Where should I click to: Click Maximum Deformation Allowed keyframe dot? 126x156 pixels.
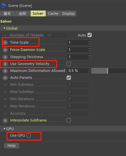click(5, 71)
